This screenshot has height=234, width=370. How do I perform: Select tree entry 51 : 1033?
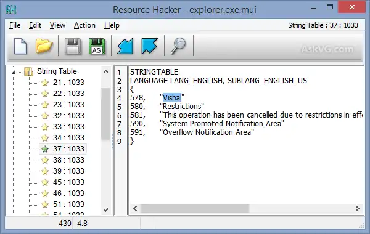pos(68,204)
